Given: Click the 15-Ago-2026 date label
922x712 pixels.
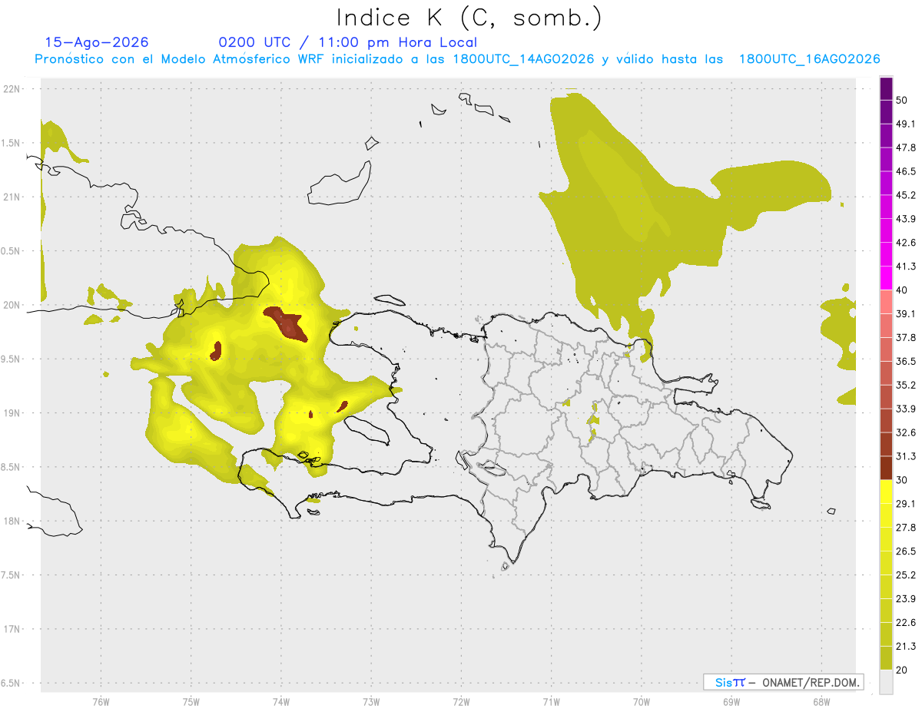Looking at the screenshot, I should coord(97,42).
